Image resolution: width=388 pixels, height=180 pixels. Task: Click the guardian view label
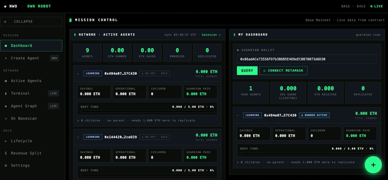[x=368, y=35]
